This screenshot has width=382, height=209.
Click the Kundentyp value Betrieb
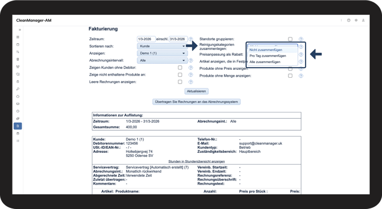tap(245, 147)
